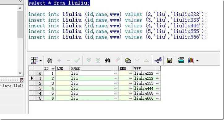Expand the chart options dropdown arrow

click(197, 61)
